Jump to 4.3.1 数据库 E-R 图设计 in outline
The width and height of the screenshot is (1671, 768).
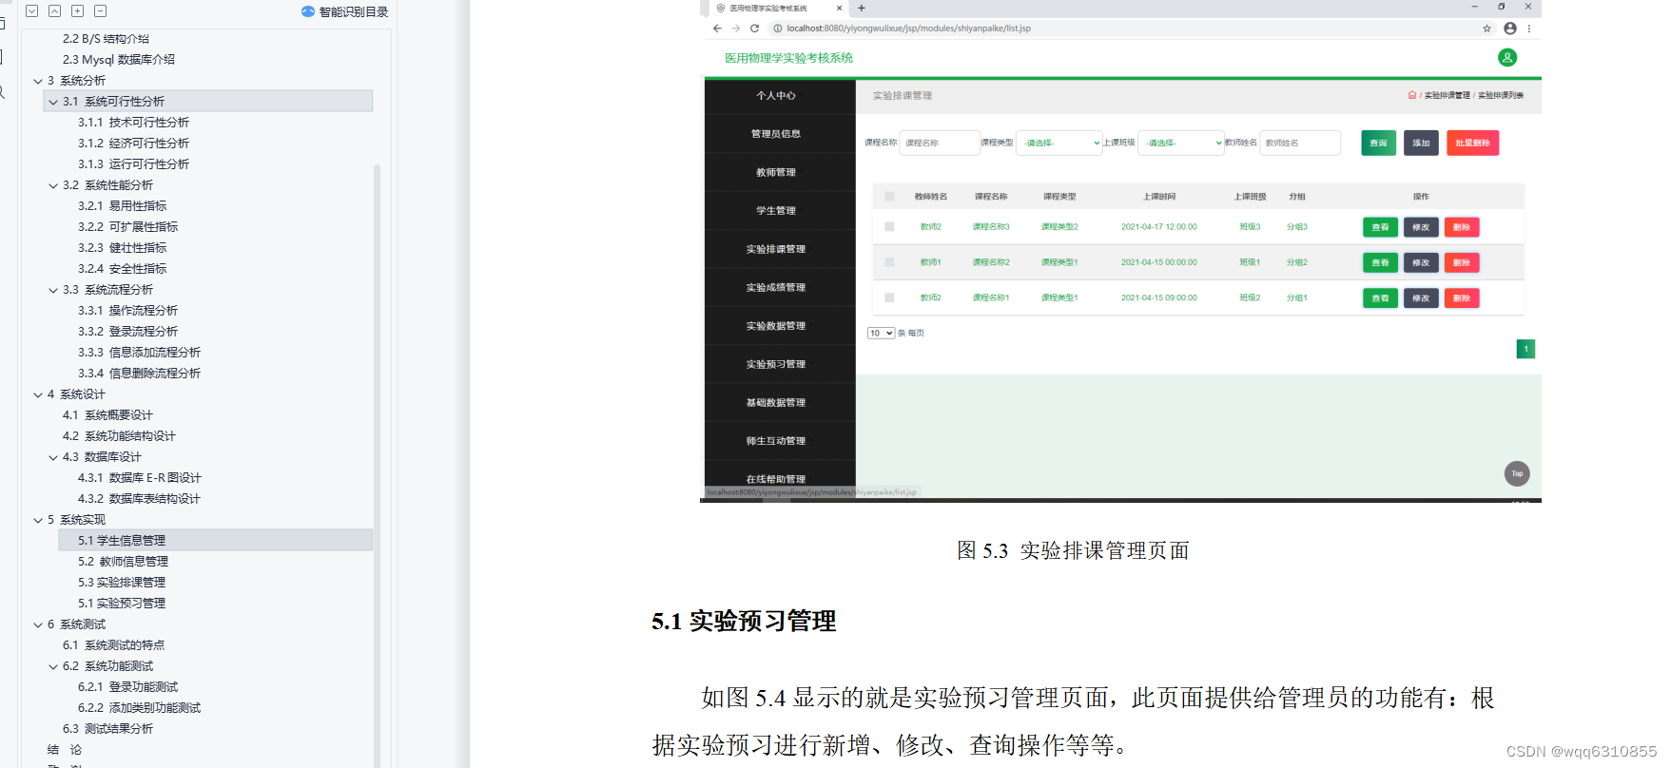(139, 478)
